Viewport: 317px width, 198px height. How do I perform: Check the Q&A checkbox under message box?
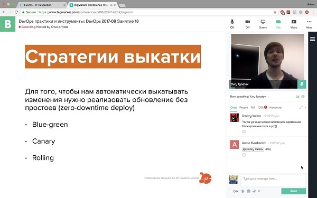231,191
